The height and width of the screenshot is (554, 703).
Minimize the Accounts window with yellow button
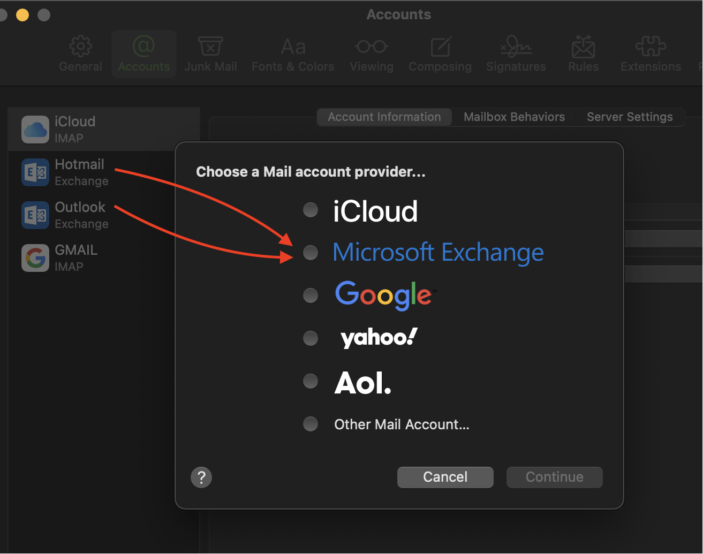[22, 15]
